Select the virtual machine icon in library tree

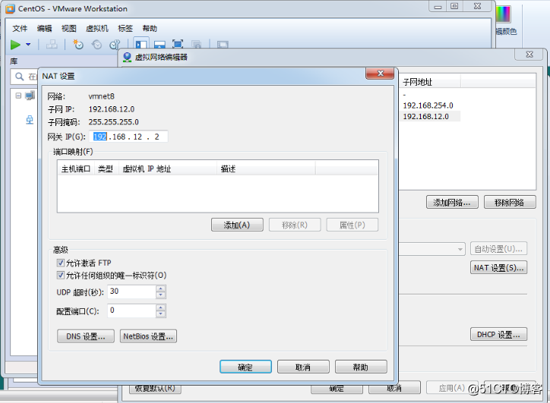tap(30, 120)
